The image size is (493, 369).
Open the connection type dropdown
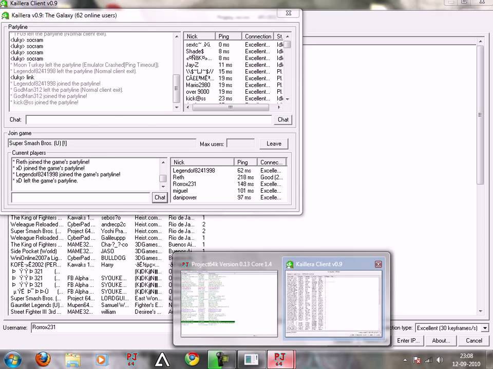484,328
